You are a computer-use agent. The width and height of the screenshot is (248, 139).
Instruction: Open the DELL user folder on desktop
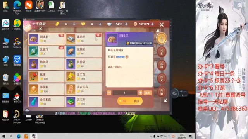[x=6, y=7]
